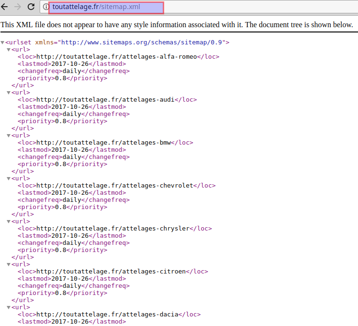Collapse the attelages-dacia url node

point(9,307)
